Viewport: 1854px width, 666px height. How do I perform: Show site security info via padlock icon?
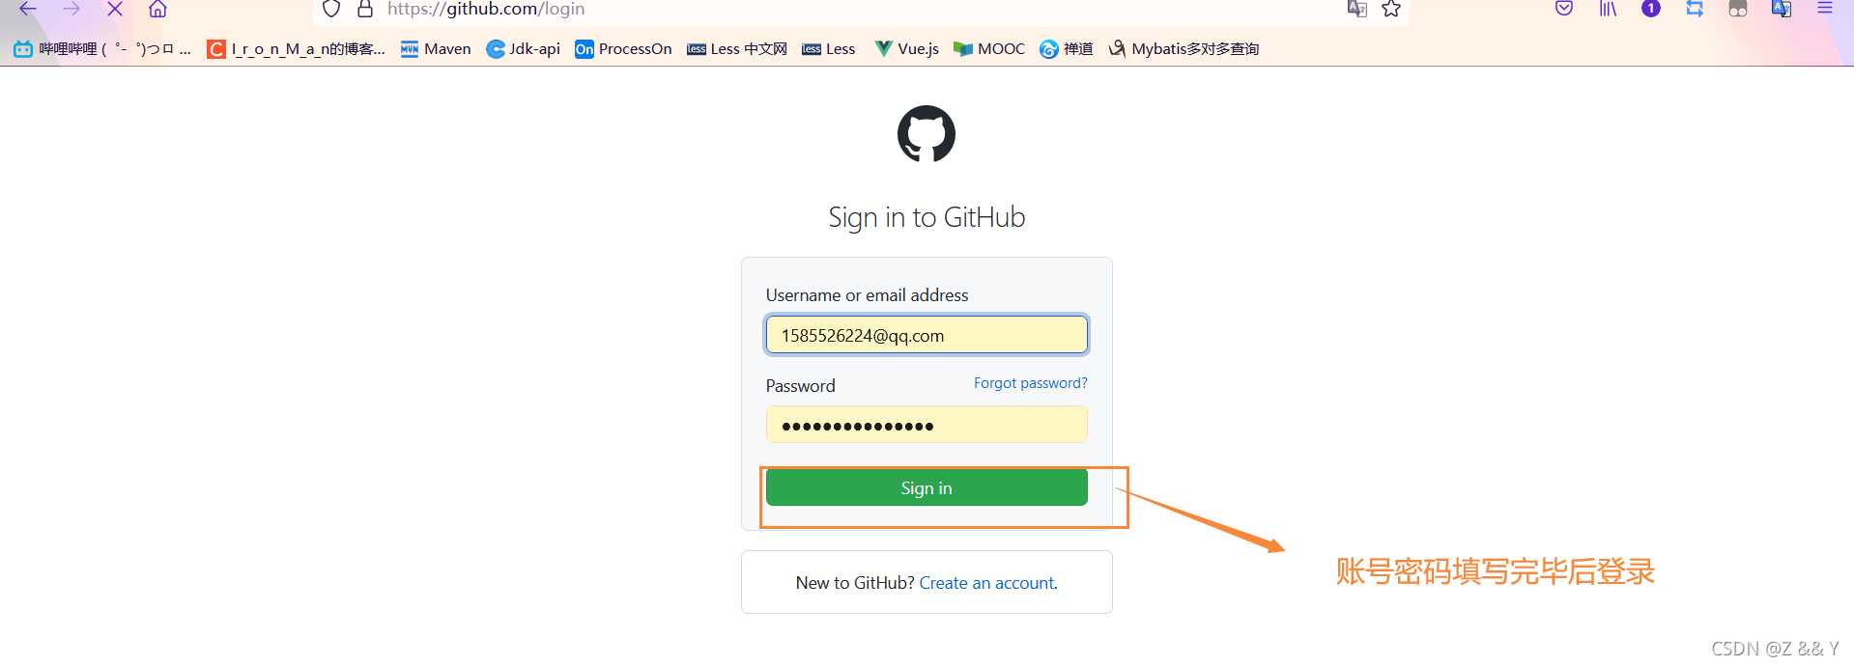point(365,9)
